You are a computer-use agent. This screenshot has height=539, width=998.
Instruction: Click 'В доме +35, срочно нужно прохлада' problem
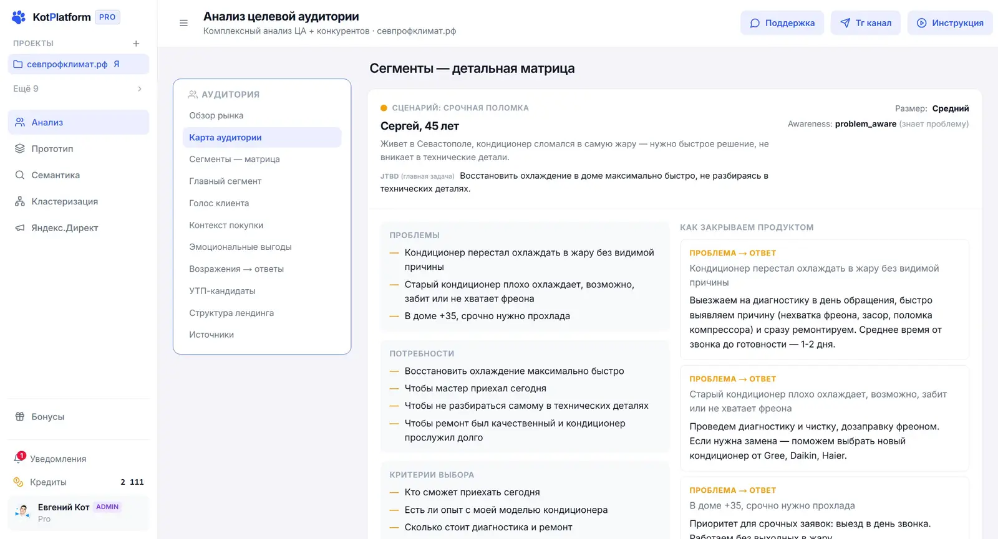tap(487, 316)
